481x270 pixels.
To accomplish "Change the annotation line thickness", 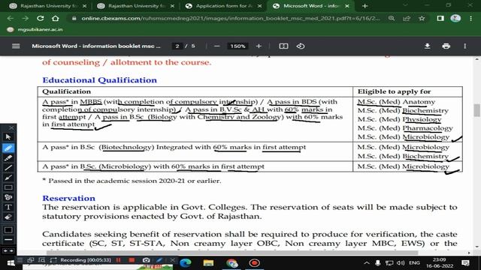I will click(8, 240).
